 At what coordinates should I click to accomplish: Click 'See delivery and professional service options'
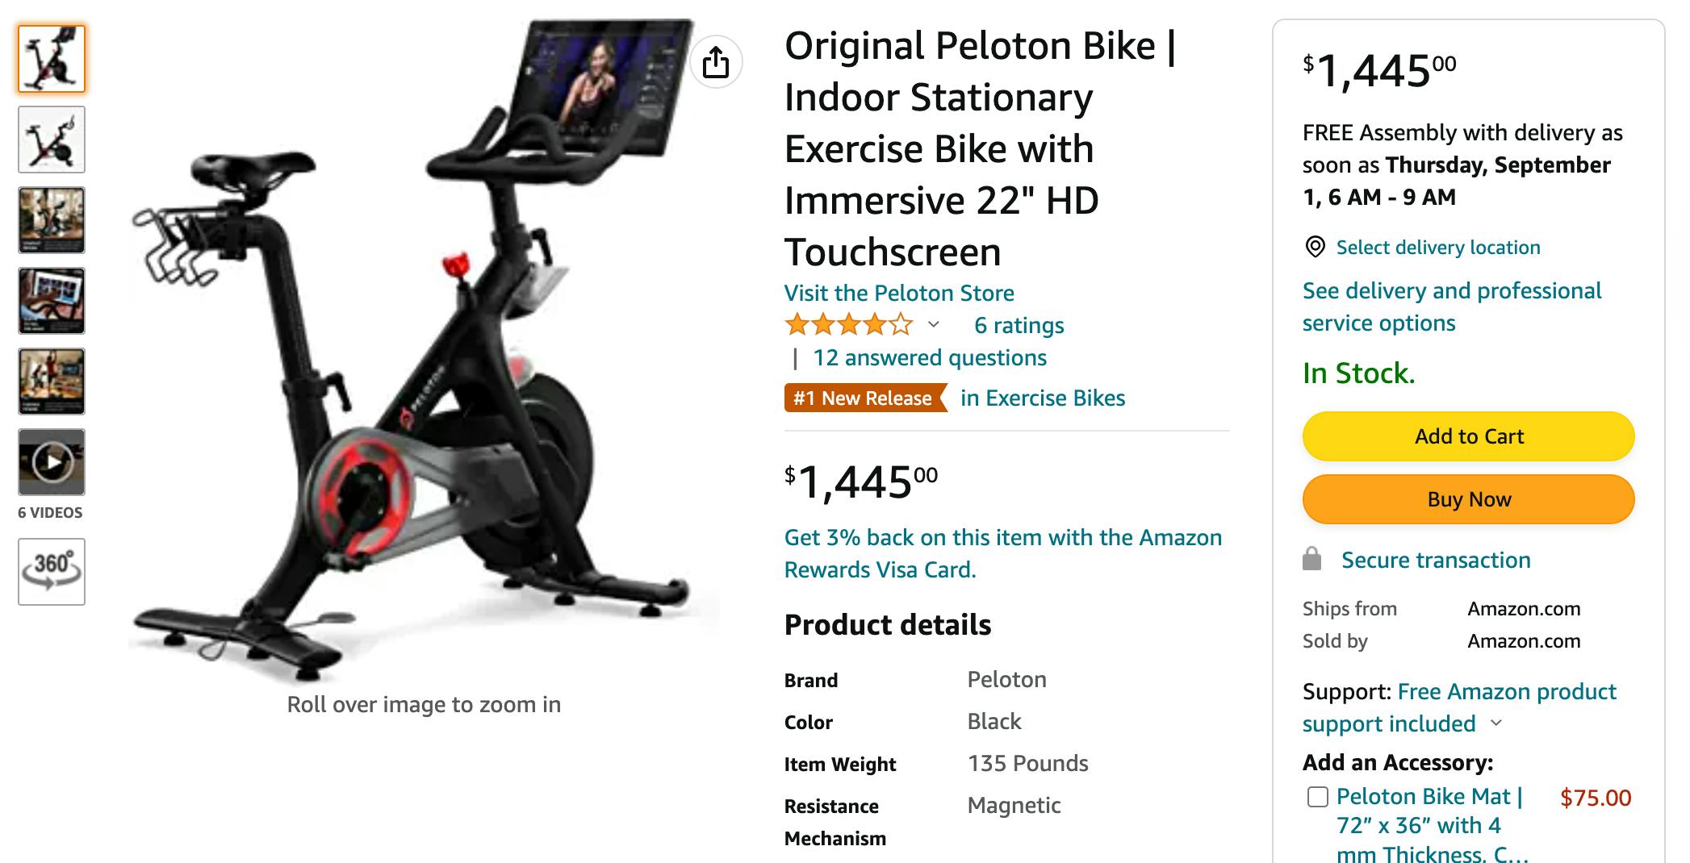[1451, 306]
